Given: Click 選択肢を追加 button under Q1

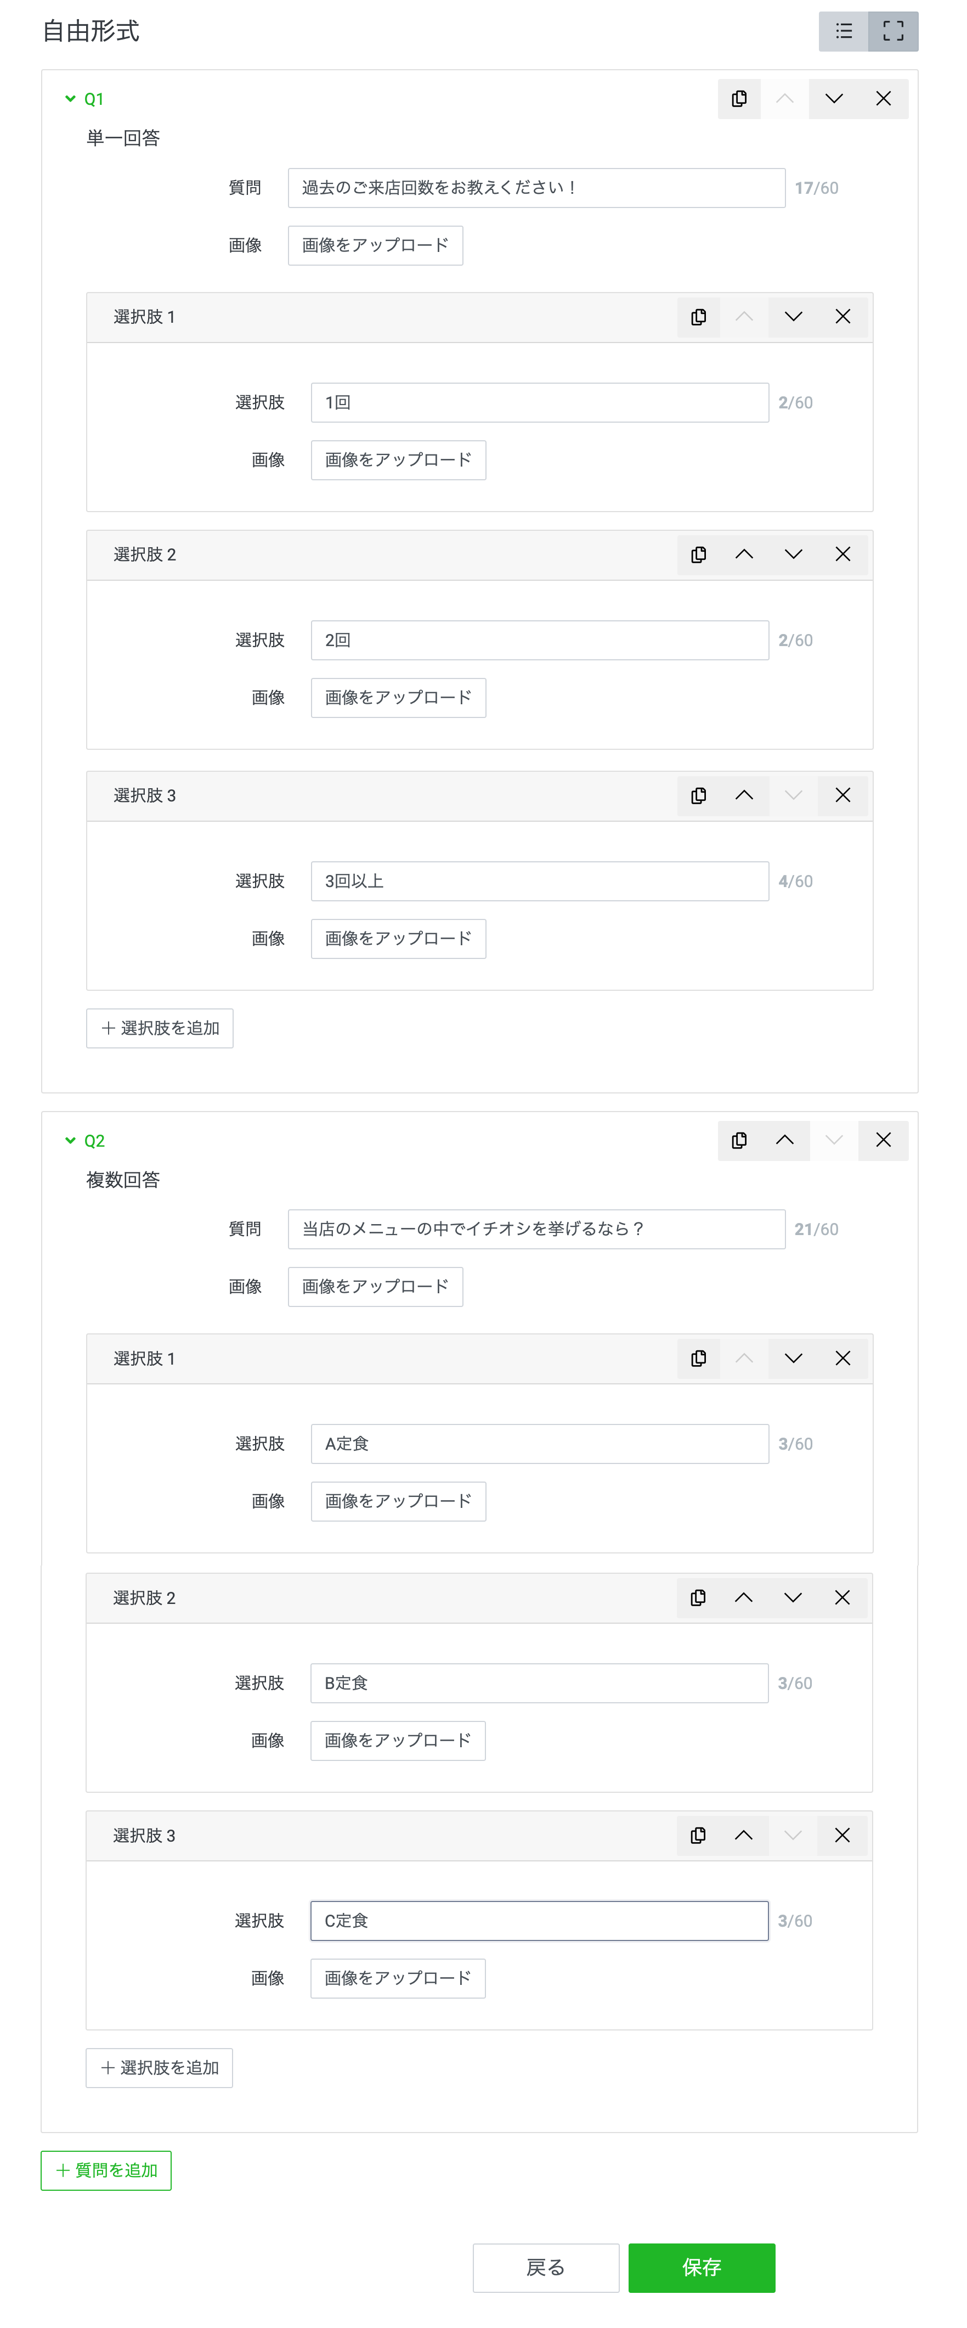Looking at the screenshot, I should click(160, 1029).
